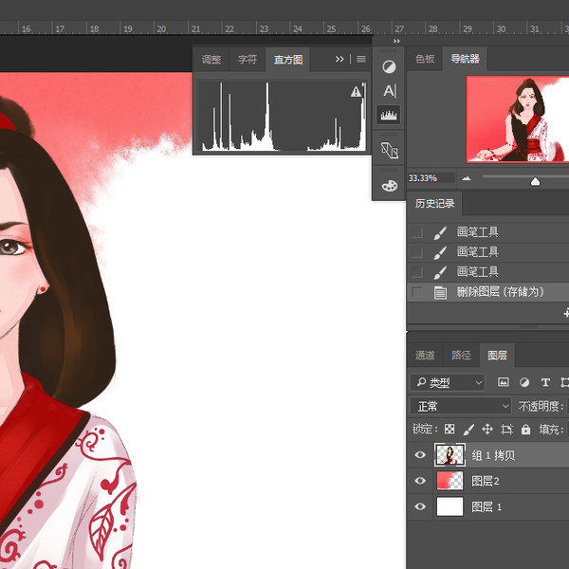The image size is (569, 569).
Task: Set history brush source for 删除图层 state
Action: point(417,291)
